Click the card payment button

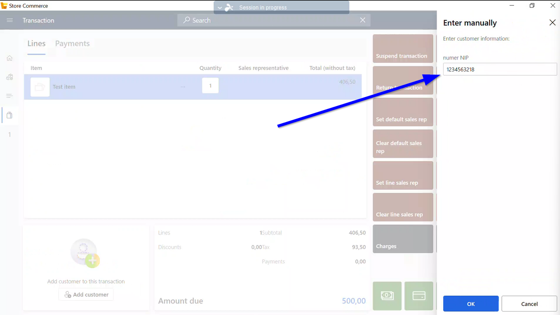(419, 296)
